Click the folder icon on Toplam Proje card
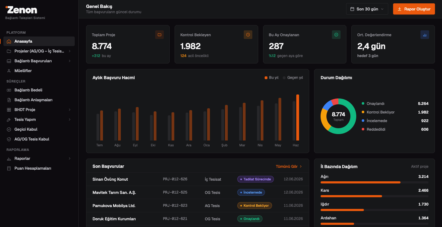Screen dimensions: 442x227 tap(160, 35)
